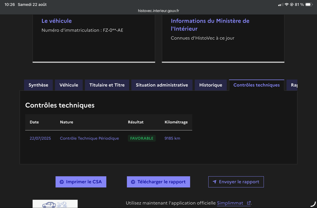Click the Le véhicule card title
The image size is (317, 208).
click(57, 21)
